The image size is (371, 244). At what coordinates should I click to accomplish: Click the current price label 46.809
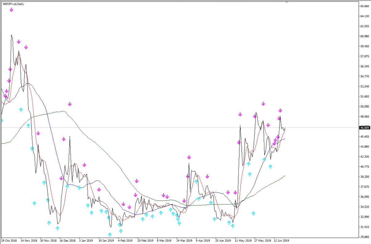(365, 128)
